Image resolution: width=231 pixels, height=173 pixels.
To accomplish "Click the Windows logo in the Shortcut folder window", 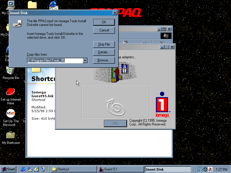I will [x=166, y=36].
